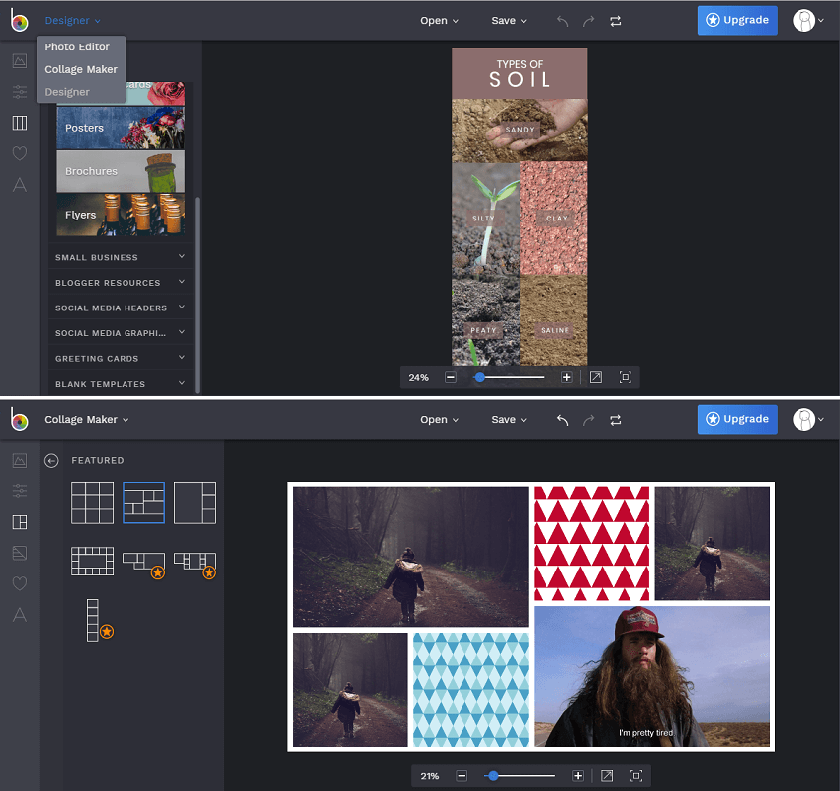Image resolution: width=840 pixels, height=791 pixels.
Task: Zoom out with minus beside 21%
Action: click(462, 776)
